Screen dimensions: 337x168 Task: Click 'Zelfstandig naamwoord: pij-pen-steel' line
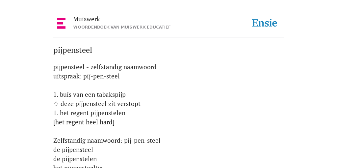107,141
